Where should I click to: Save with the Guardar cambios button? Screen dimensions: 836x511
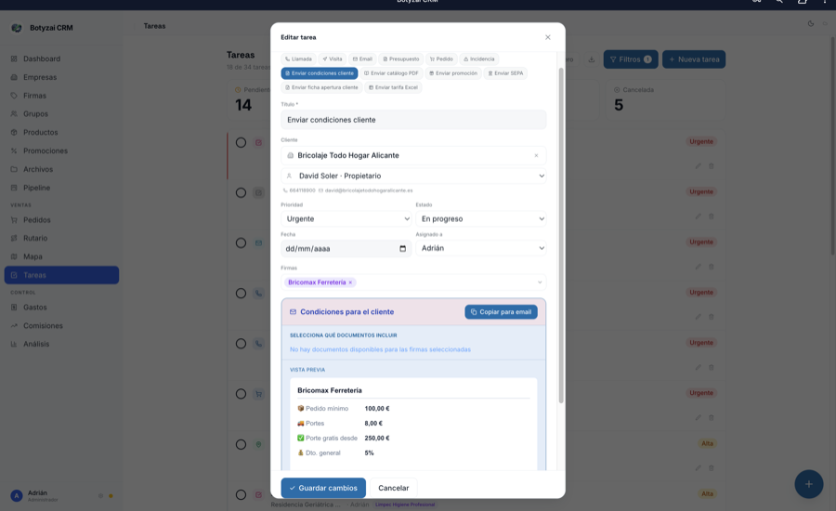pos(323,488)
